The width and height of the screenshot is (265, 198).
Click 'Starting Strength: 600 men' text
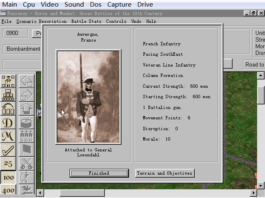177,97
